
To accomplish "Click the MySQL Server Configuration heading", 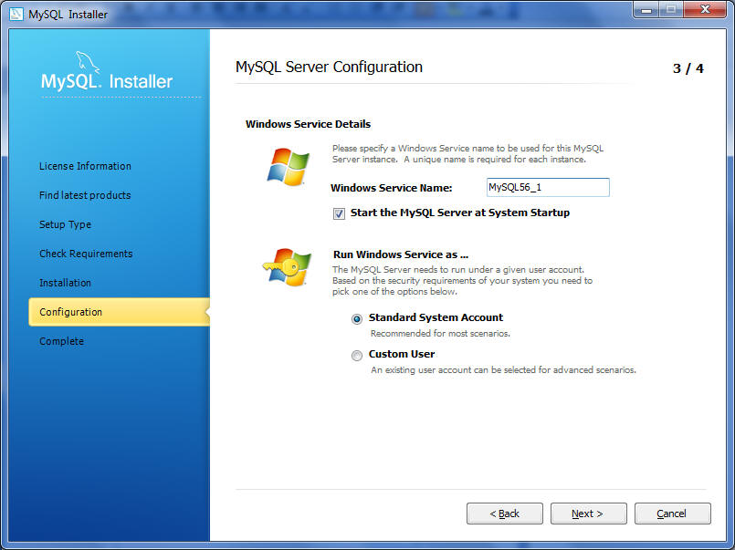I will [x=329, y=67].
